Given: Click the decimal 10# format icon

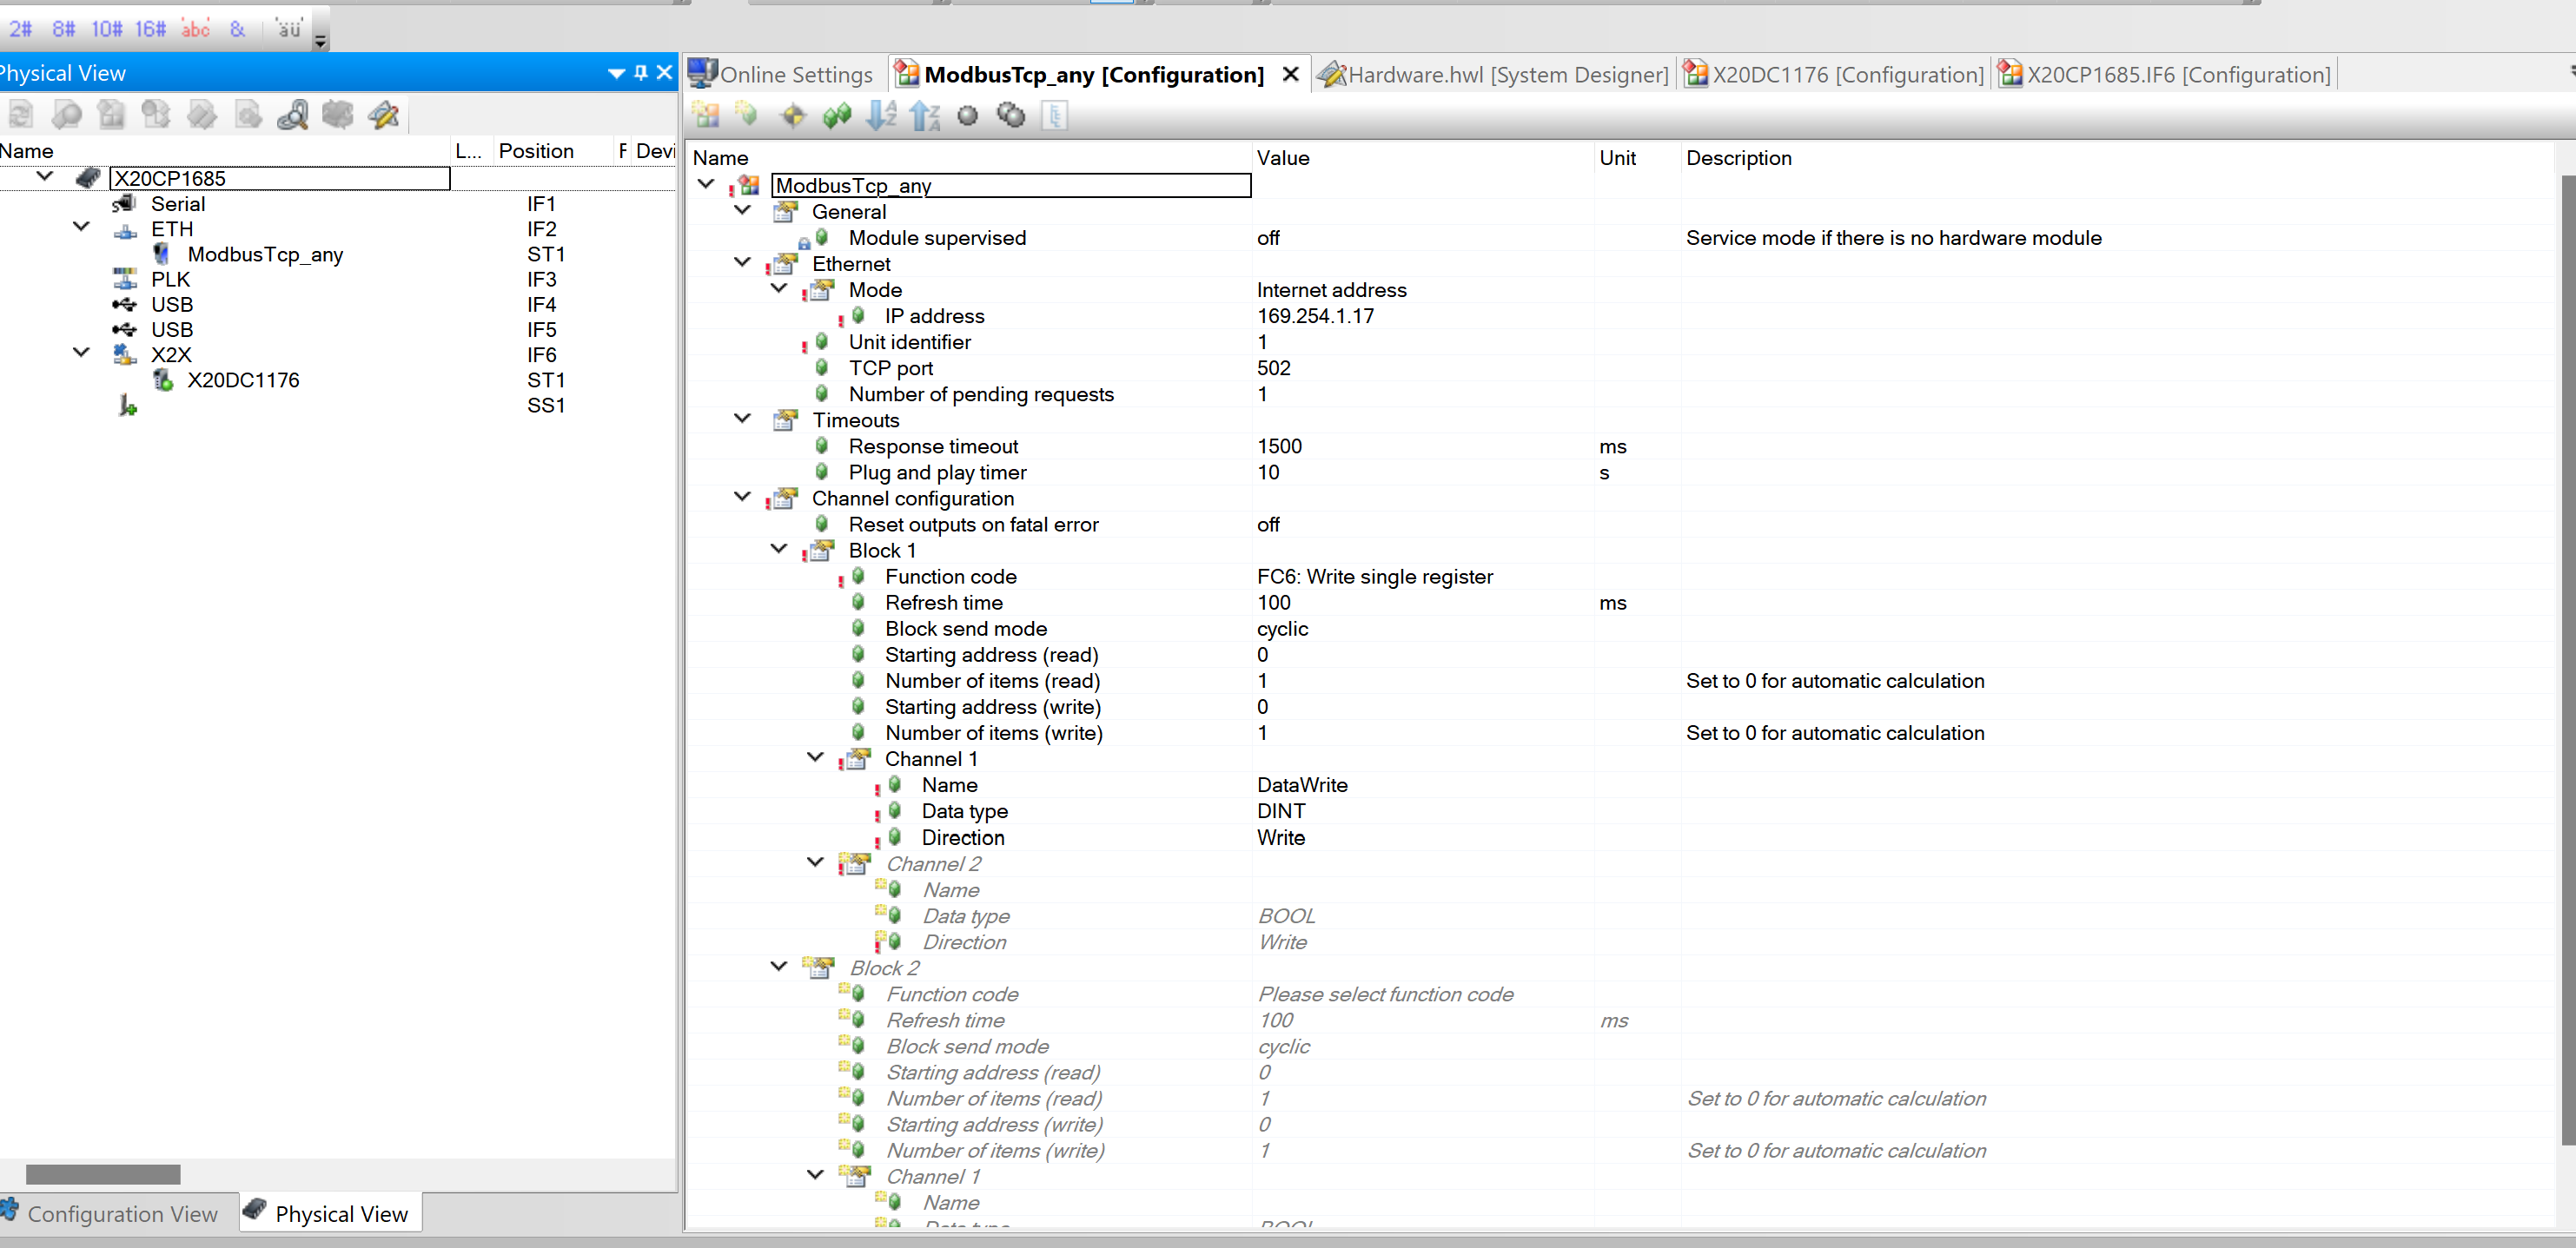Looking at the screenshot, I should (x=106, y=29).
